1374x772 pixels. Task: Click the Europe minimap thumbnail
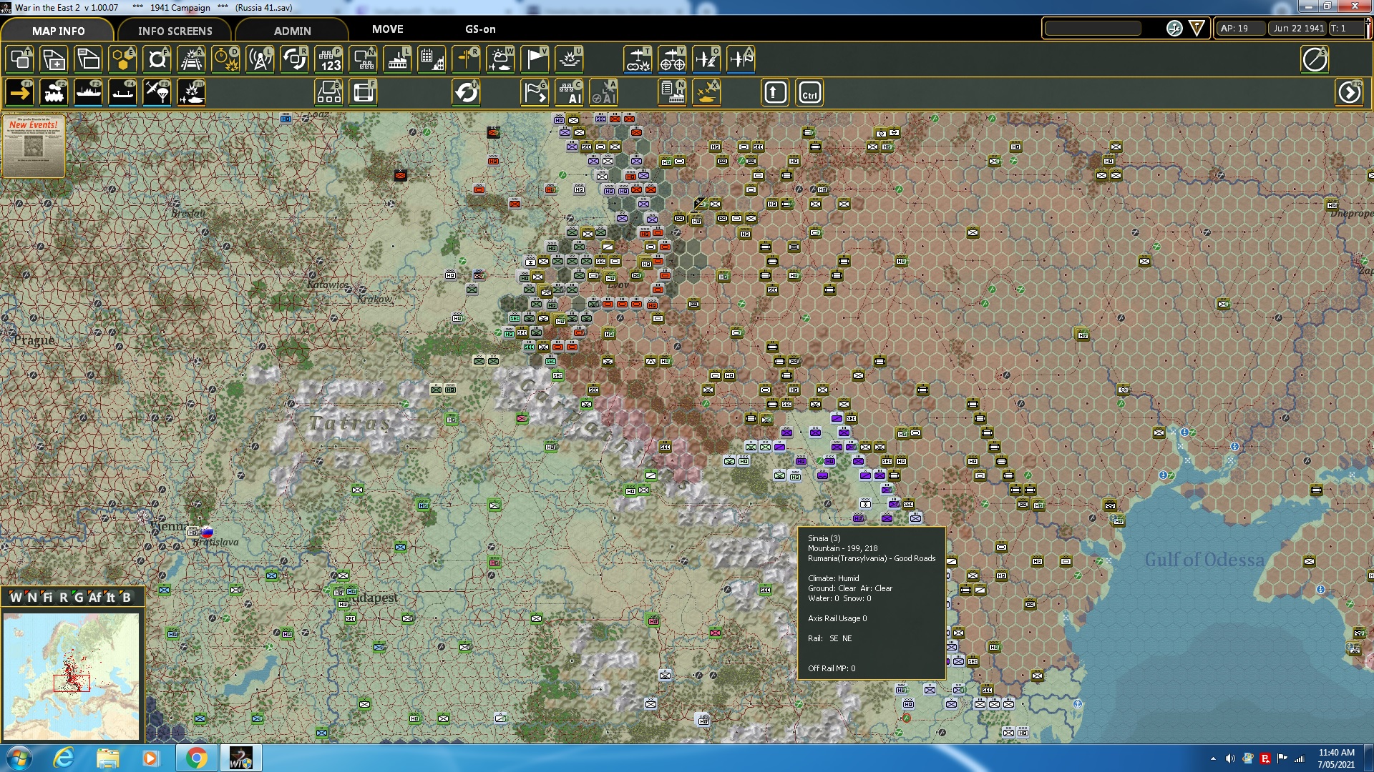pyautogui.click(x=71, y=675)
